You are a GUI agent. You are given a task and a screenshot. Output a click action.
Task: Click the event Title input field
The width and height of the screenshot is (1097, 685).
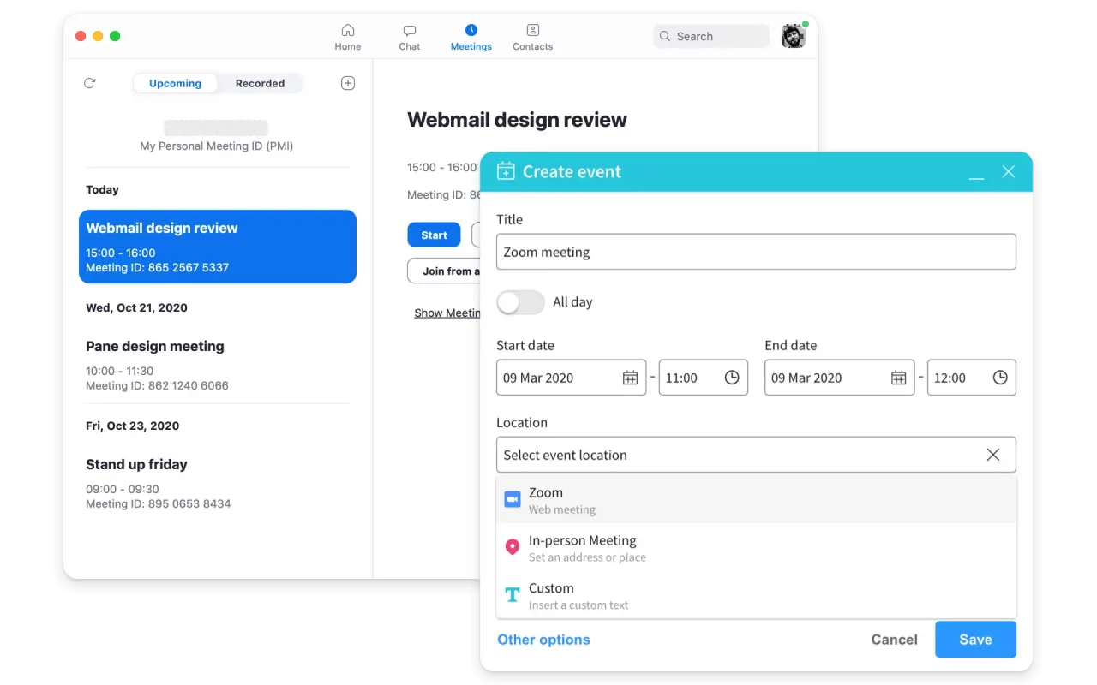point(755,253)
